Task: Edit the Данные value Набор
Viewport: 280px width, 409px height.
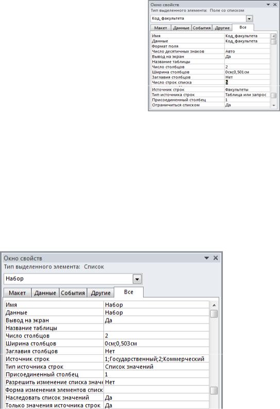Action: pos(156,313)
